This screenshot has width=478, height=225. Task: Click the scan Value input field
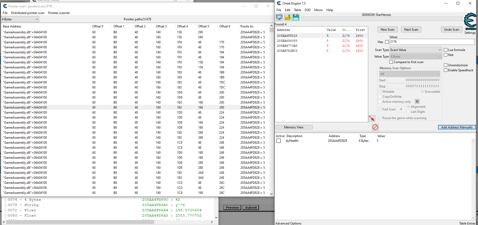coord(432,42)
